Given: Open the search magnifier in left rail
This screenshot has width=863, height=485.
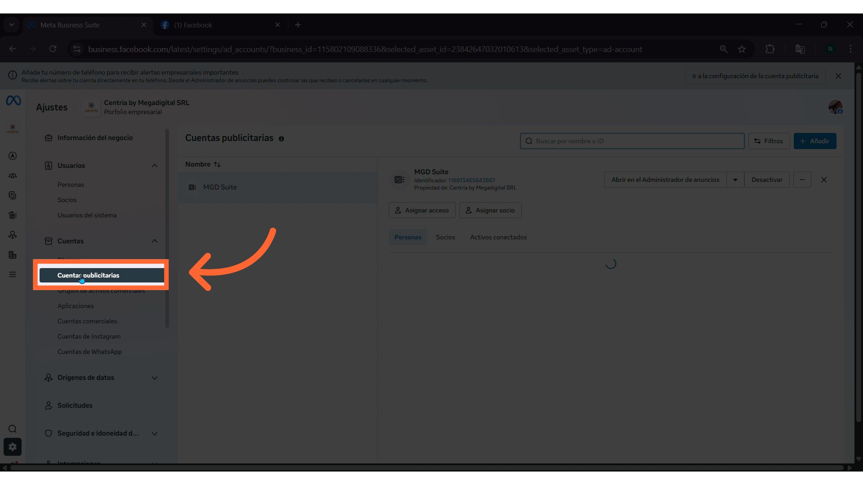Looking at the screenshot, I should click(x=13, y=429).
